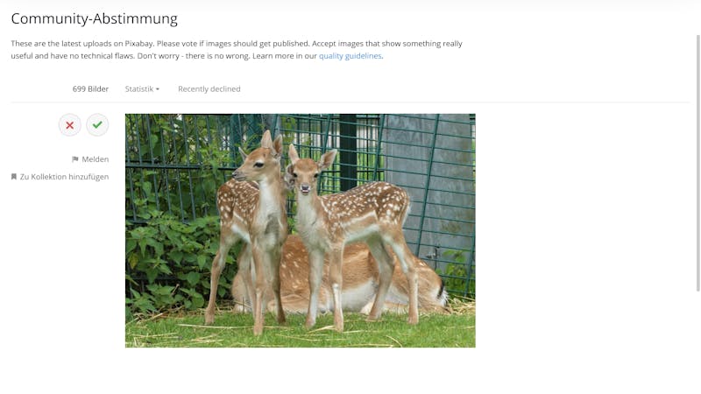Click the small caret next to Statistik

tap(158, 89)
